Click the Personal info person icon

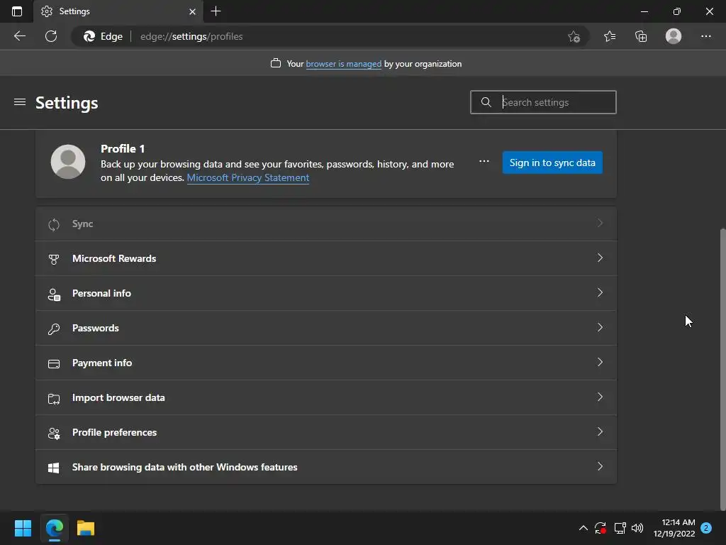click(54, 294)
